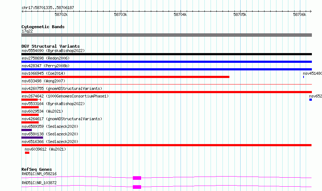The image size is (322, 191).
Task: Click the small blue nsv451480 variant marker
Action: (x=304, y=77)
